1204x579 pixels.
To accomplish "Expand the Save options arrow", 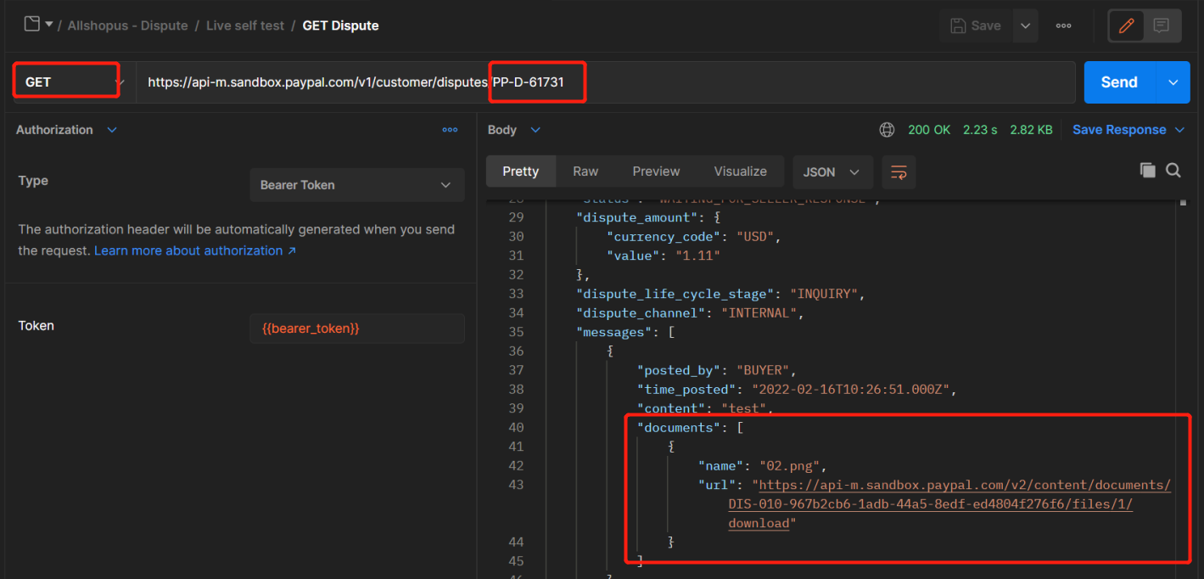I will pos(1025,25).
